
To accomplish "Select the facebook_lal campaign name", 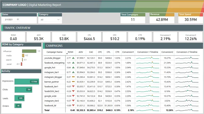I will click(x=50, y=105).
